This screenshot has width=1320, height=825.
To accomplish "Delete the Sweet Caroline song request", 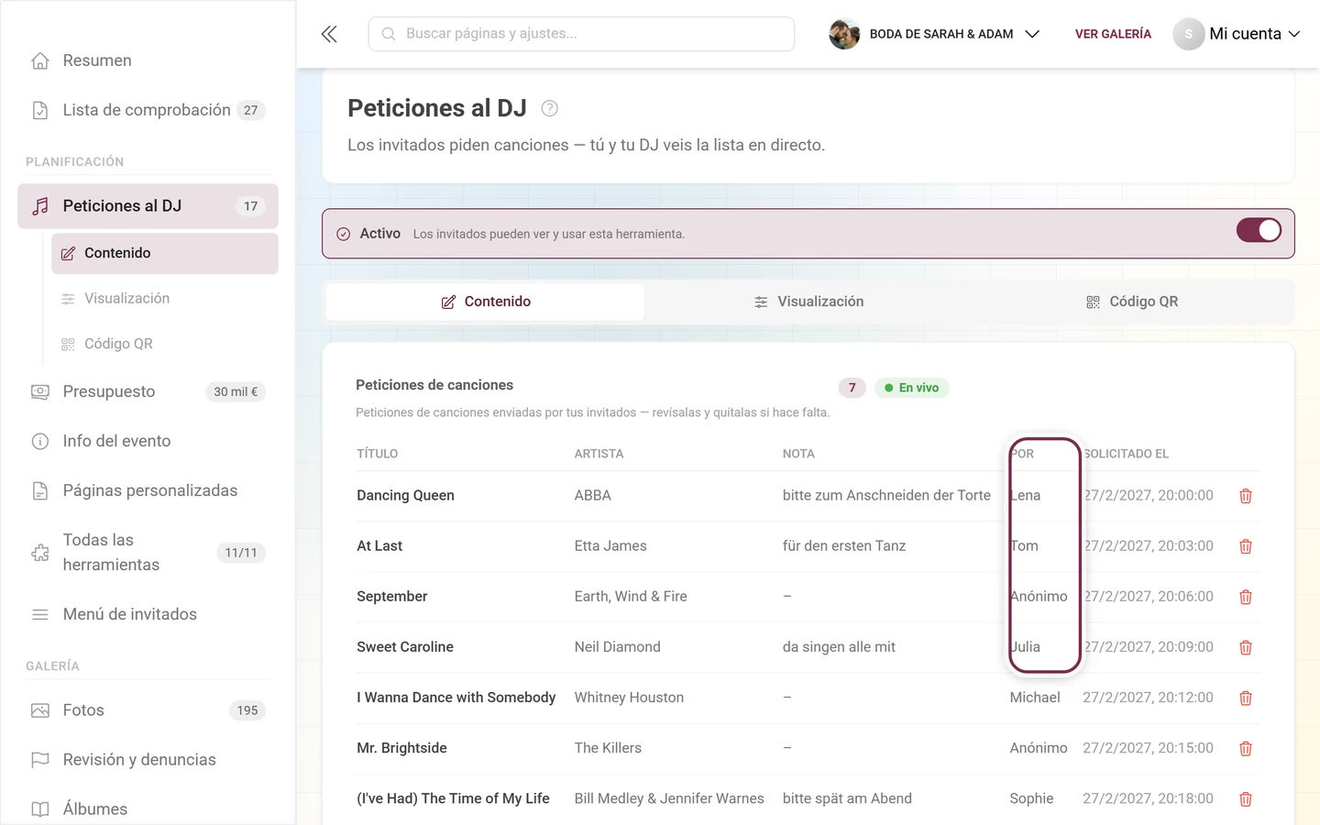I will pos(1246,647).
